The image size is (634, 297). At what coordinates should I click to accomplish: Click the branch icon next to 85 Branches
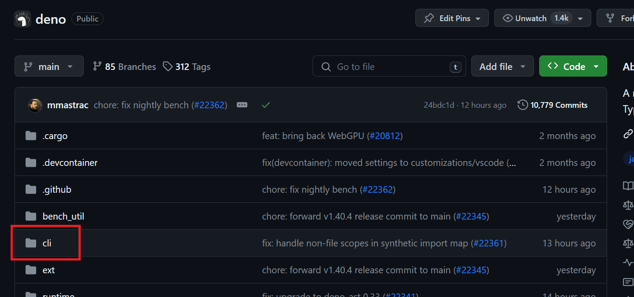coord(97,66)
